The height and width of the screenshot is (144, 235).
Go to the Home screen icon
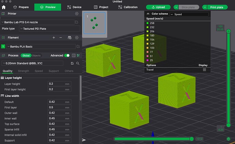click(4, 7)
